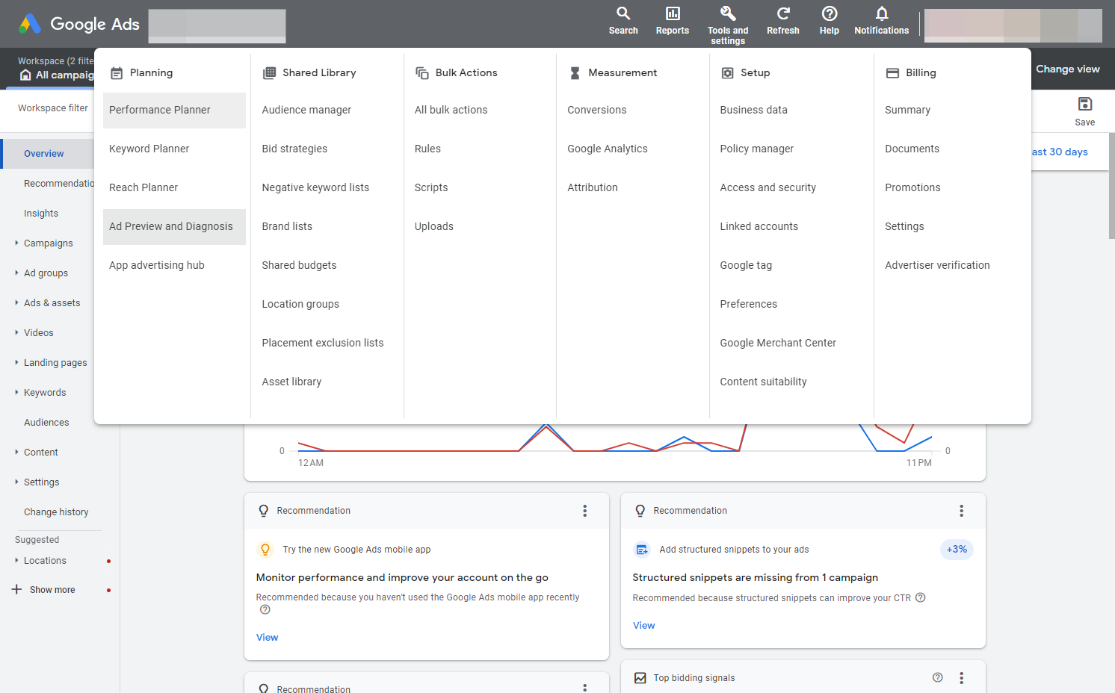Open Insights in the sidebar
Image resolution: width=1115 pixels, height=693 pixels.
(41, 214)
